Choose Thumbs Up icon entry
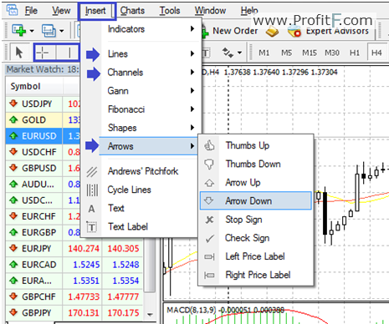Viewport: 389px width, 324px height. [x=256, y=145]
